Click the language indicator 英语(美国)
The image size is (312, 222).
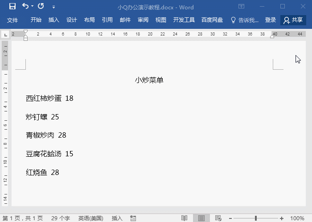point(91,218)
